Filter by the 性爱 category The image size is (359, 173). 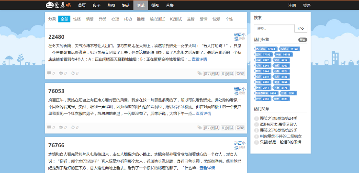pyautogui.click(x=216, y=19)
